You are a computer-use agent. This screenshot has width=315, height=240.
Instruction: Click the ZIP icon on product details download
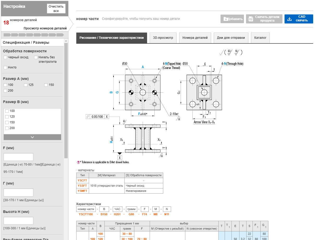point(250,19)
